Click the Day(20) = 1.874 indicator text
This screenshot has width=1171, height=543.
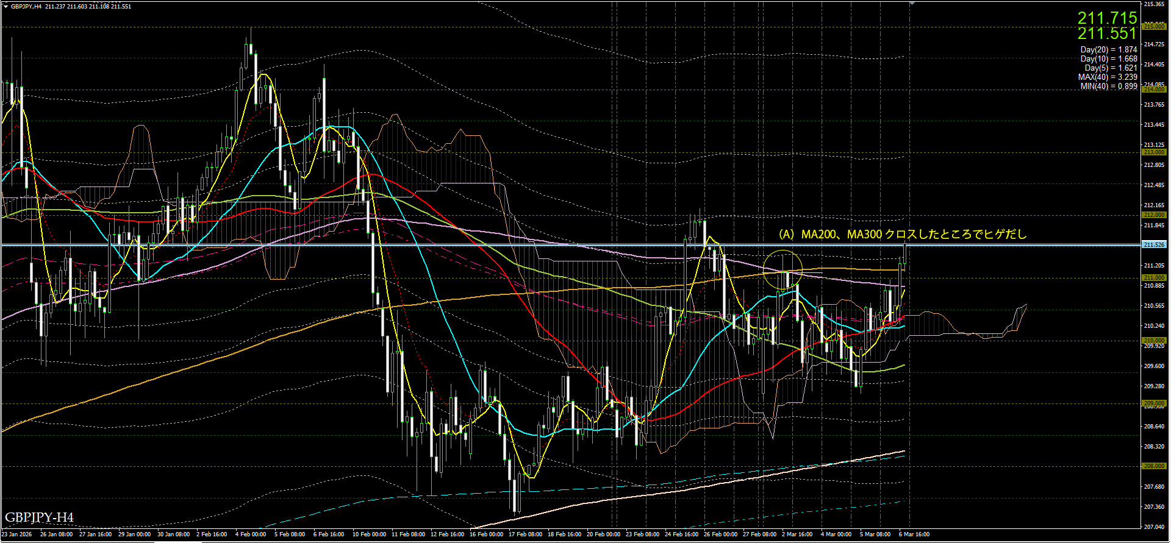pyautogui.click(x=1108, y=50)
